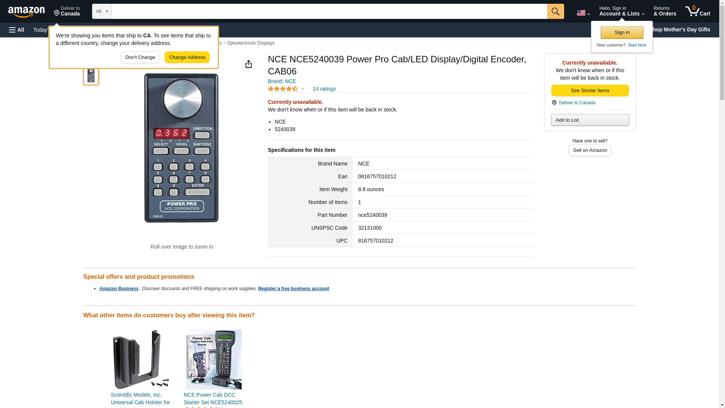
Task: Open the Optoelectronic Displays breadcrumb
Action: tap(250, 43)
